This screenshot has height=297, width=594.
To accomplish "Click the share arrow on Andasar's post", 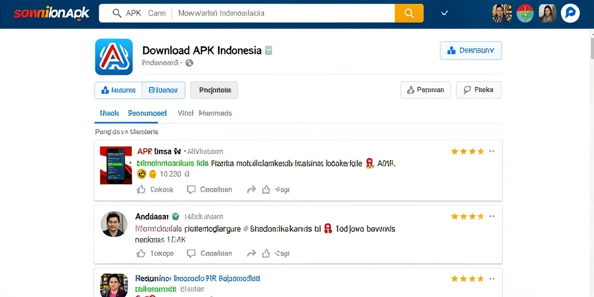I will tap(251, 253).
